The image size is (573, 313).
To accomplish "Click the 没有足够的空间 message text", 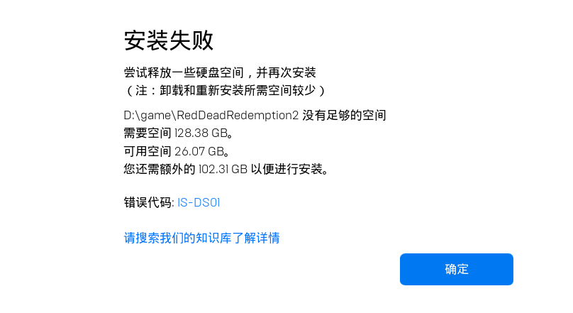I will tap(344, 116).
